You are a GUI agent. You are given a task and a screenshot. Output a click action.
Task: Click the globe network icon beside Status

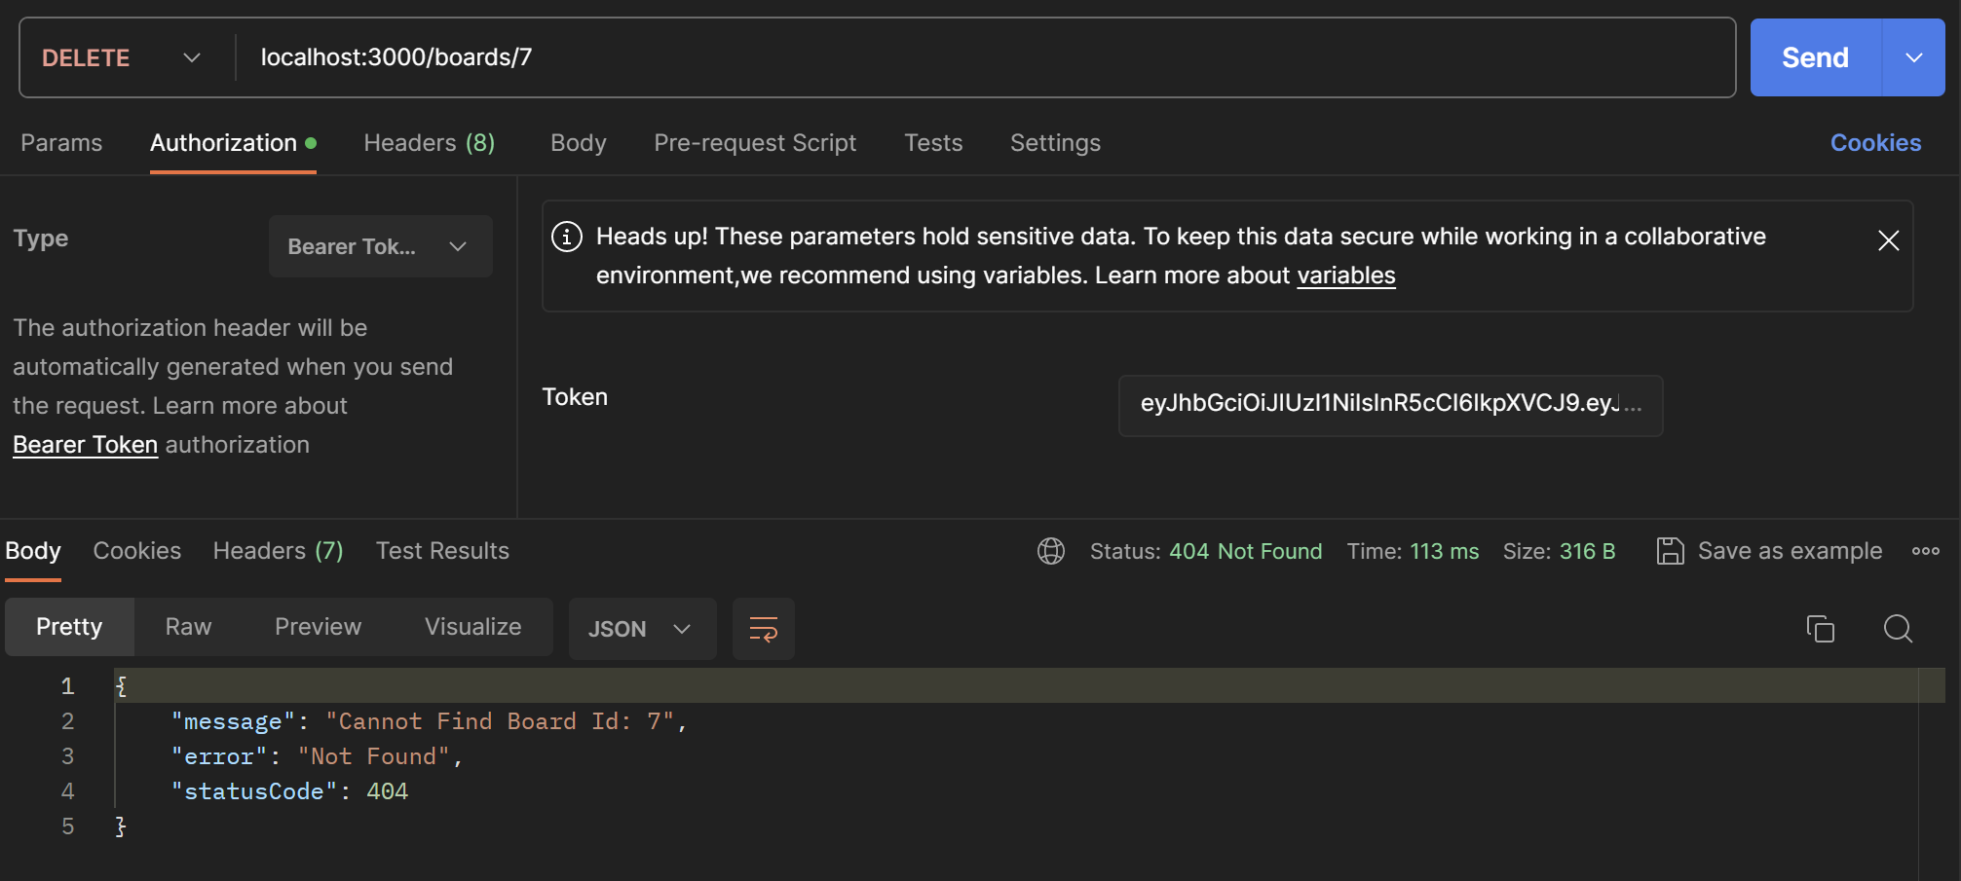click(1051, 551)
